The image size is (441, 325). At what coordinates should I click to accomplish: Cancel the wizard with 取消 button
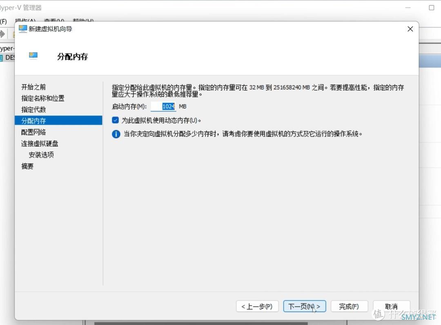(391, 306)
